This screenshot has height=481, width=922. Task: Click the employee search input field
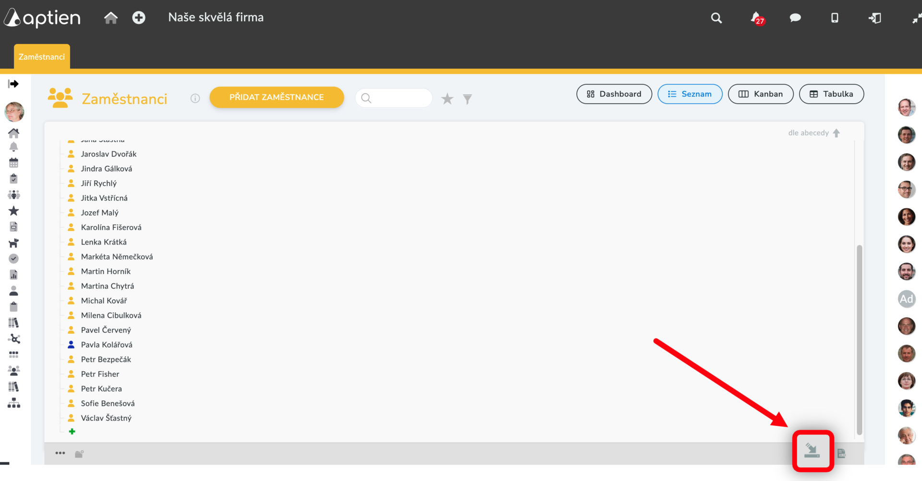tap(394, 98)
